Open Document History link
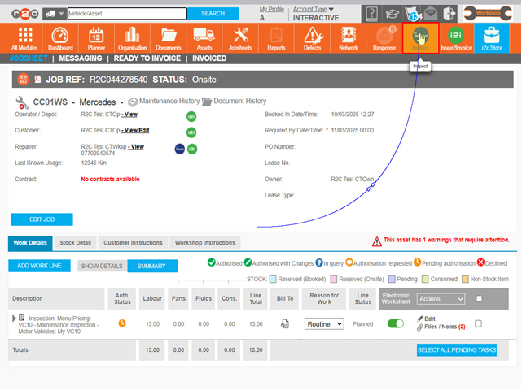This screenshot has width=522, height=390. [235, 101]
